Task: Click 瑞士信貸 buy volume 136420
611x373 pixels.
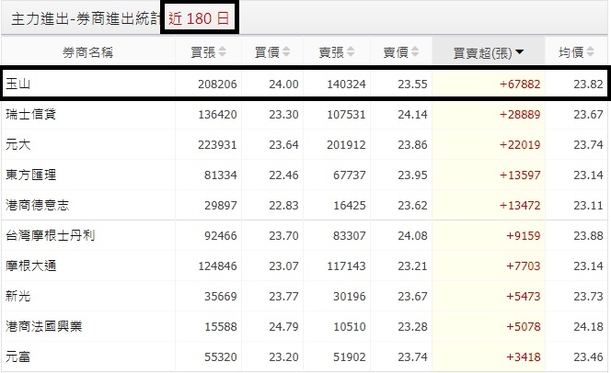Action: tap(217, 114)
